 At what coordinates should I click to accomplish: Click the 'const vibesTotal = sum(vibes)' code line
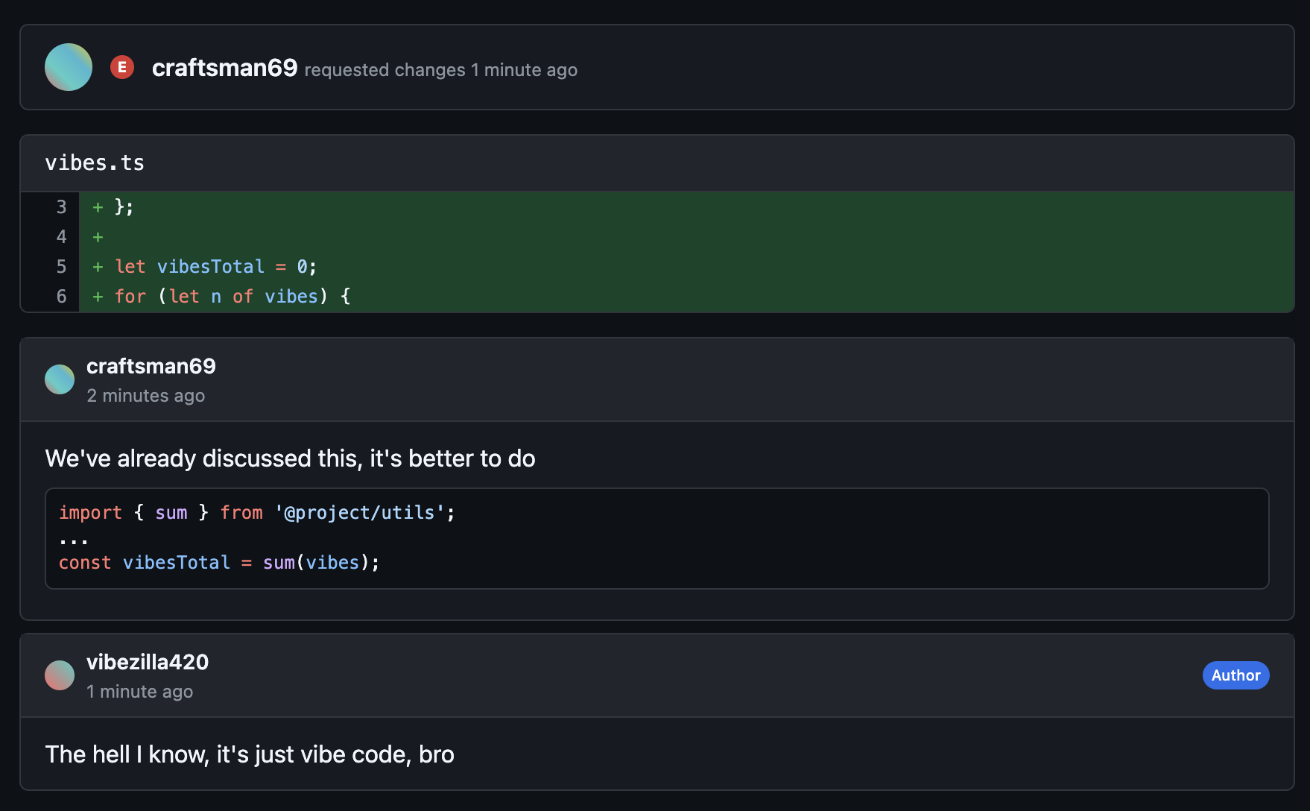[x=219, y=563]
